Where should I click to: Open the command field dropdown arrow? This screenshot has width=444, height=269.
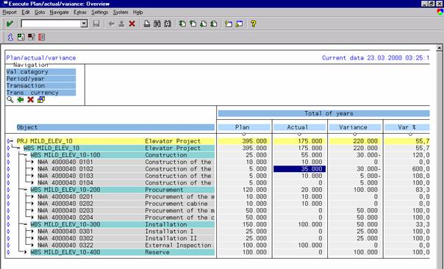point(84,24)
